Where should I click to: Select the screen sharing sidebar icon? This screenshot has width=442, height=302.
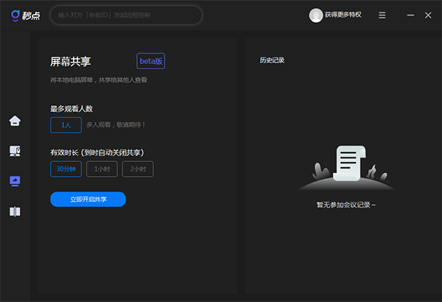[15, 181]
